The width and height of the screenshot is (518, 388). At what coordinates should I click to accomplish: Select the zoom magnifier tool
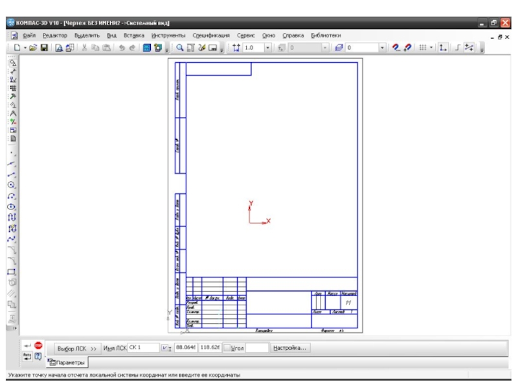point(180,48)
